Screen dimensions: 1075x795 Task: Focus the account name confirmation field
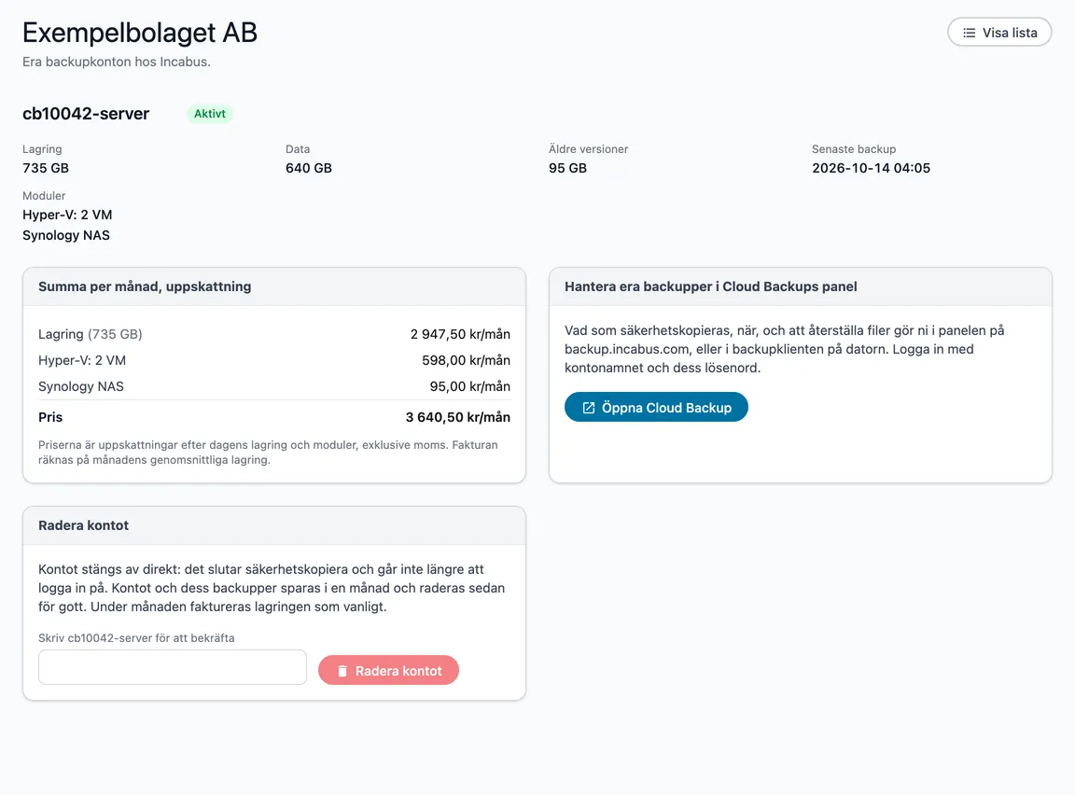click(x=173, y=667)
